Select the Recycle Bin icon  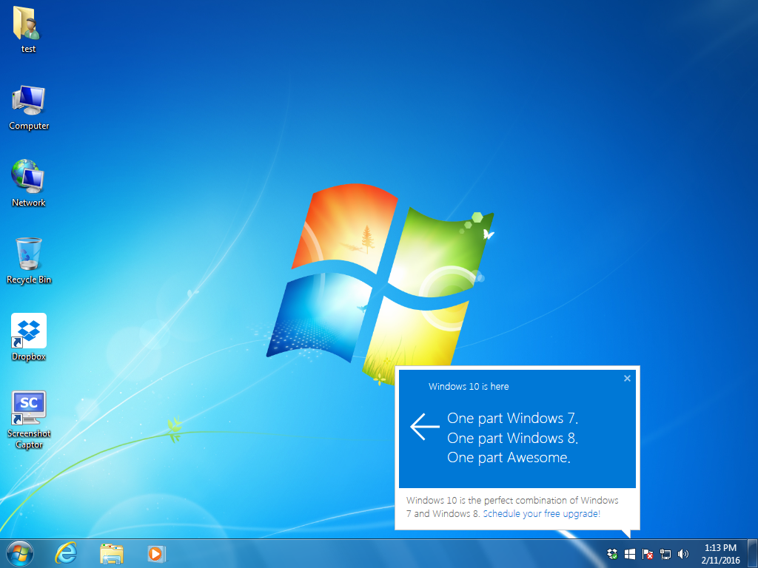pos(29,261)
